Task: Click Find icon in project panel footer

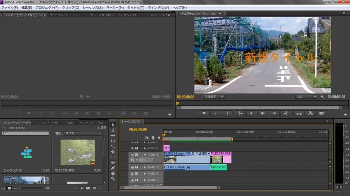Action: tap(82, 188)
